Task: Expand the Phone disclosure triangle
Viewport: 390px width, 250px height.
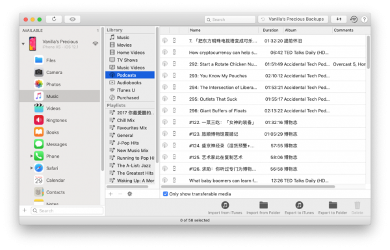Action: coord(31,156)
